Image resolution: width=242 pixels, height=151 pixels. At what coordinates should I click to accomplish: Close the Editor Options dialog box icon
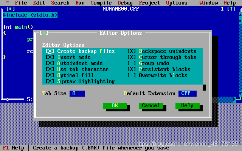pos(44,33)
